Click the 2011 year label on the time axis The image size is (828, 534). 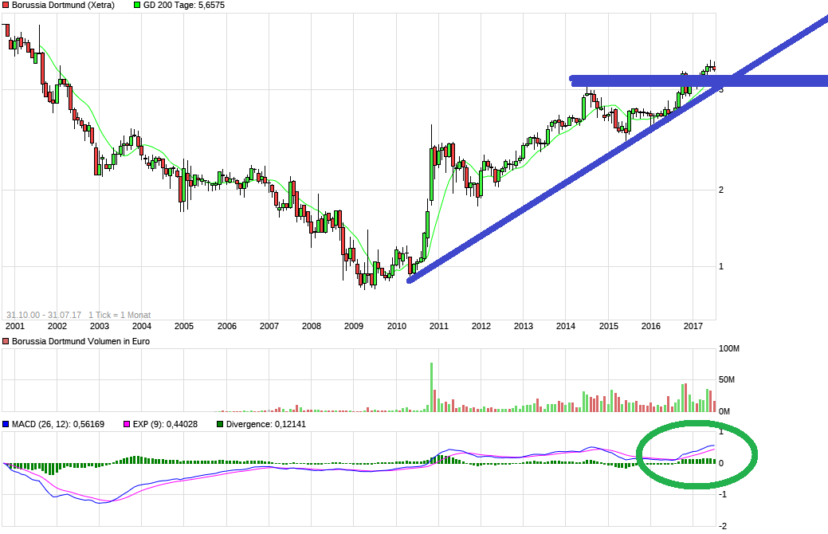(x=439, y=327)
